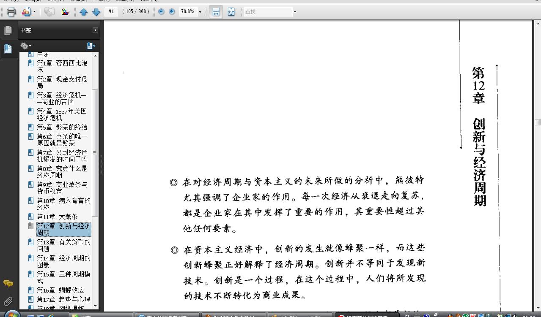Click the page number field showing 91

[x=112, y=12]
